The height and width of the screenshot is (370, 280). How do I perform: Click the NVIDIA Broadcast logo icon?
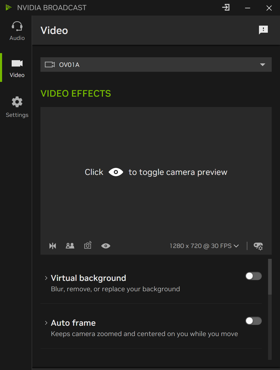coord(9,8)
